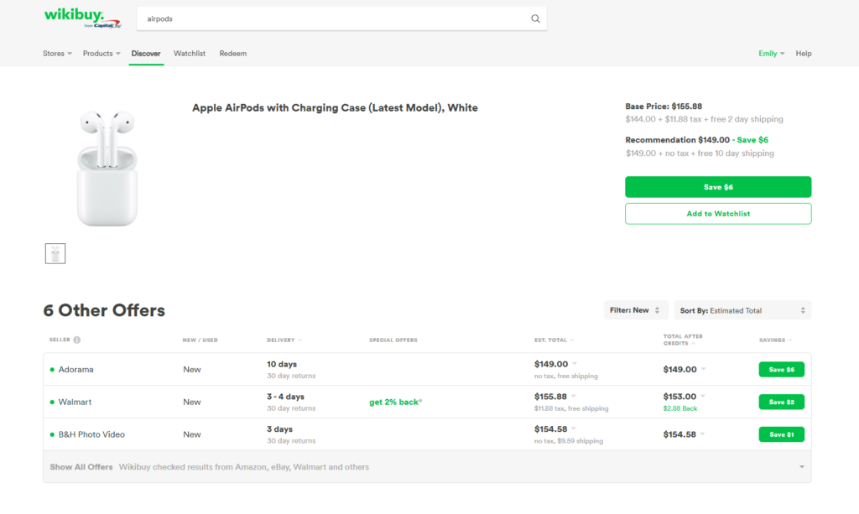Click into the airpods search field
The width and height of the screenshot is (859, 514).
[336, 18]
